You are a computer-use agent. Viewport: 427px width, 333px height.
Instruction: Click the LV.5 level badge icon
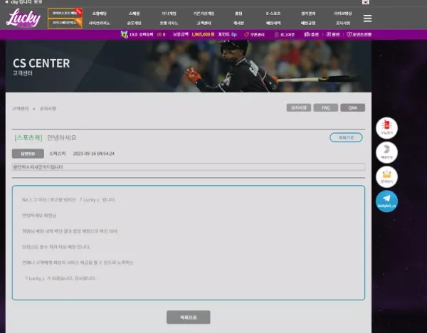point(124,35)
